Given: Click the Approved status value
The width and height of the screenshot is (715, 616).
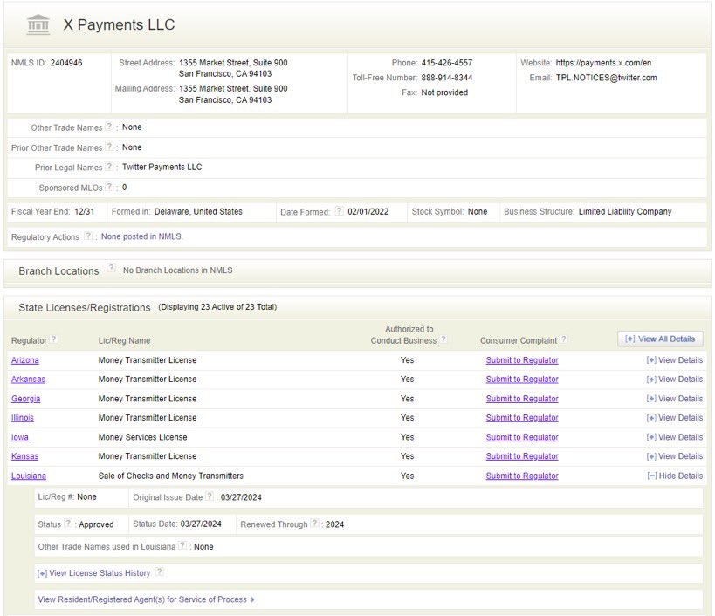Looking at the screenshot, I should [96, 524].
